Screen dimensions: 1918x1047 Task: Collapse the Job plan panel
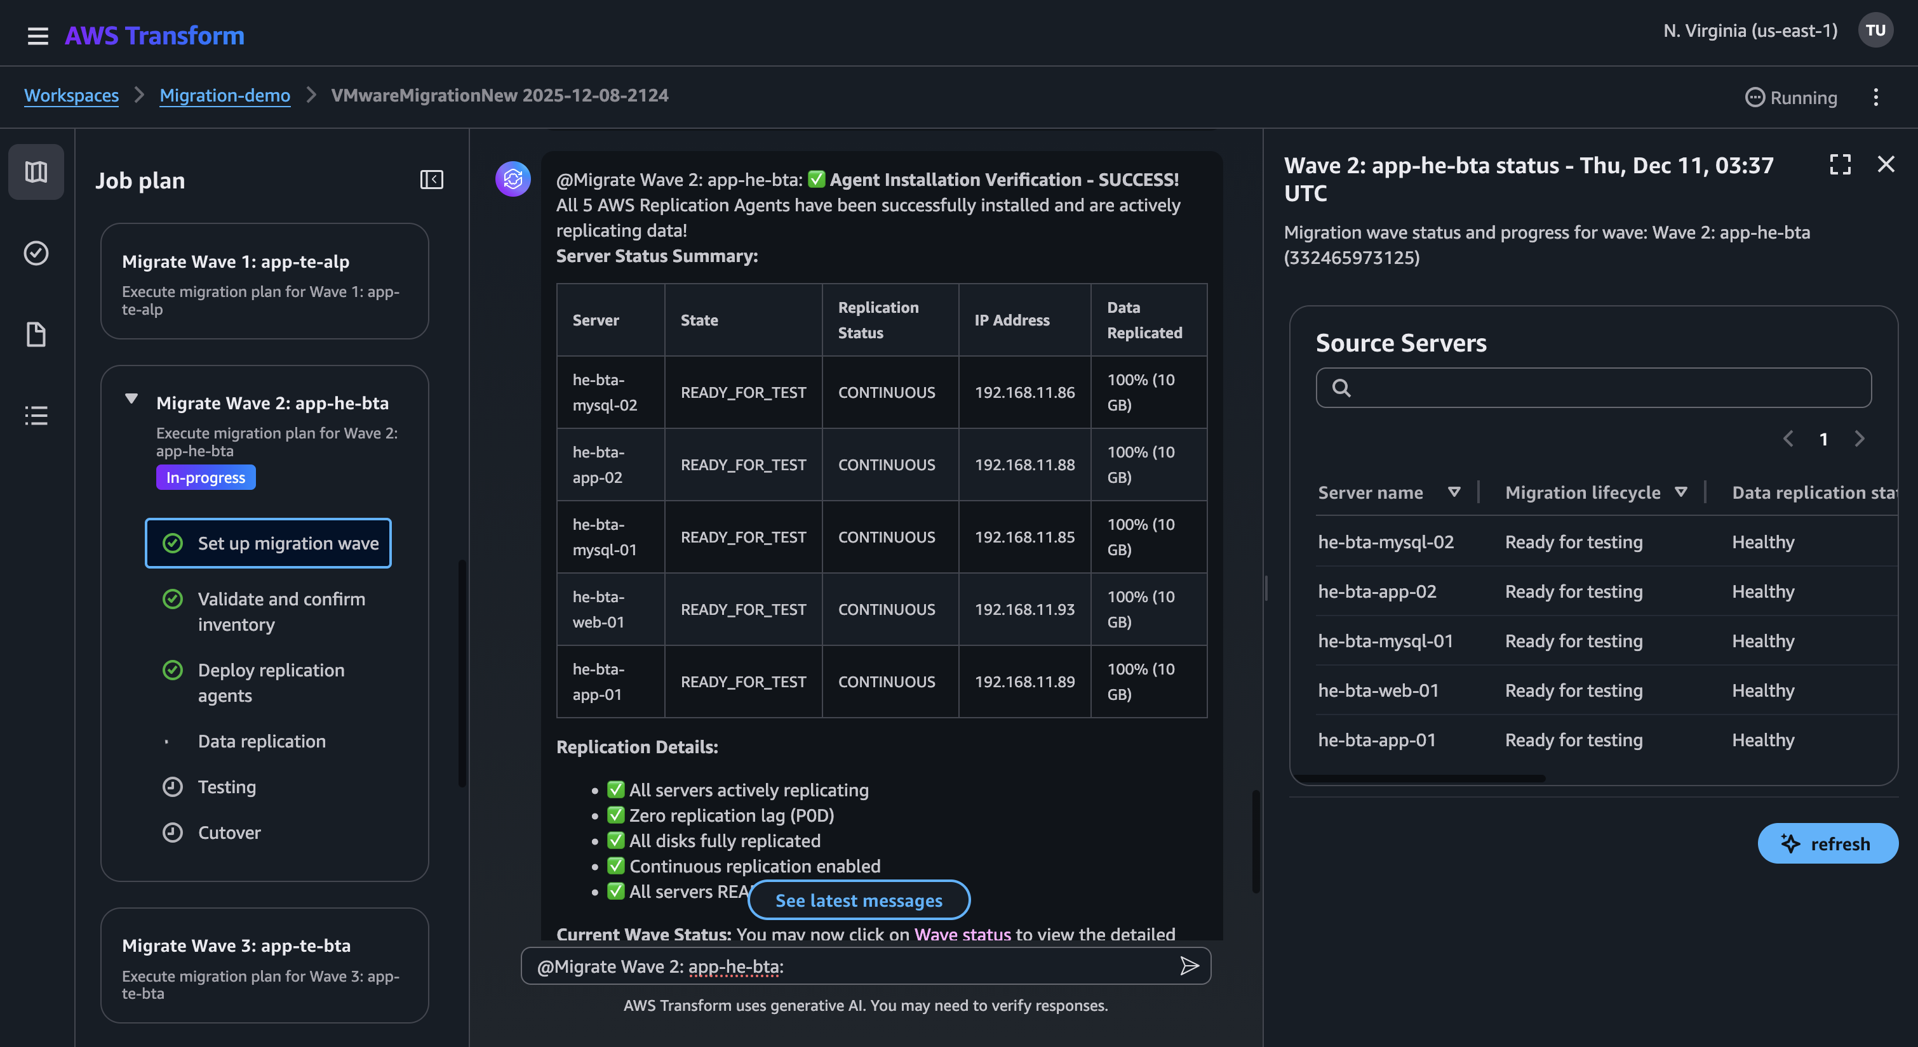click(x=431, y=180)
